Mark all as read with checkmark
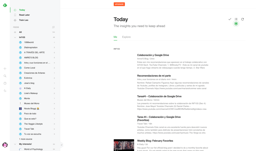This screenshot has width=256, height=151. click(x=230, y=19)
